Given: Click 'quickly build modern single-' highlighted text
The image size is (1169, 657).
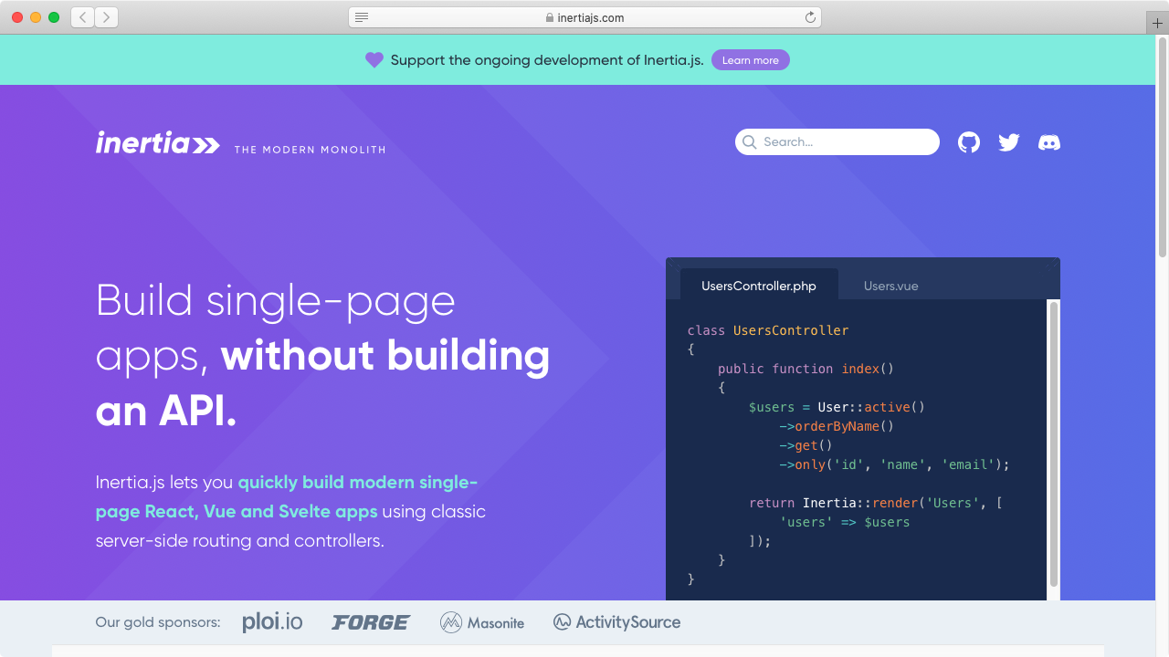Looking at the screenshot, I should click(358, 482).
